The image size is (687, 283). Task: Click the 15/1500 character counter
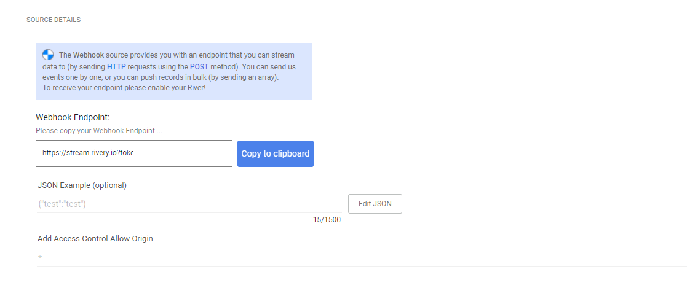[x=327, y=219]
